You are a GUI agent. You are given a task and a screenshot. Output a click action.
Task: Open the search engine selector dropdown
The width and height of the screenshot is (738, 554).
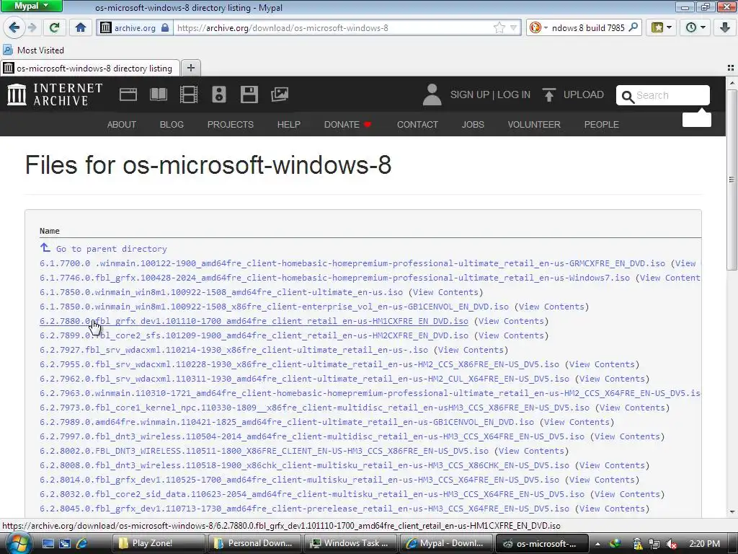538,28
